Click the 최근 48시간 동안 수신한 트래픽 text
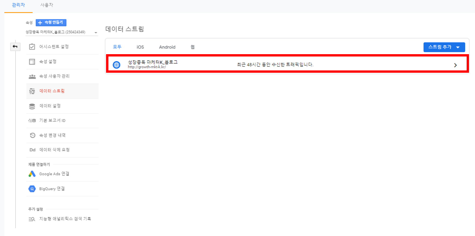The image size is (475, 236). tap(275, 65)
